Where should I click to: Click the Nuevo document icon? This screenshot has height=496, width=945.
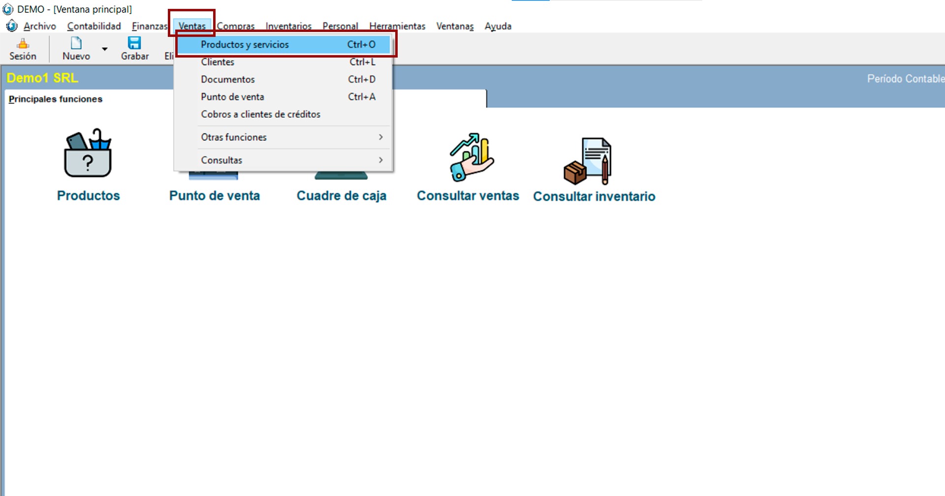pyautogui.click(x=76, y=44)
